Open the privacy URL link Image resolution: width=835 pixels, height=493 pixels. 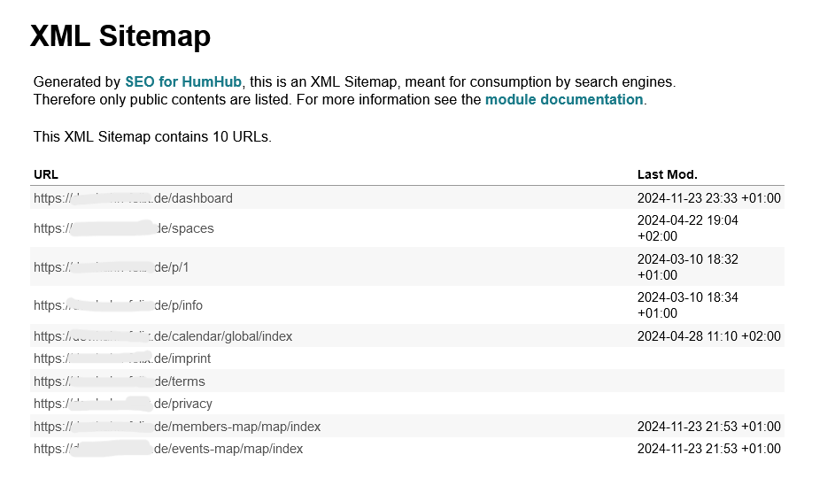point(123,404)
